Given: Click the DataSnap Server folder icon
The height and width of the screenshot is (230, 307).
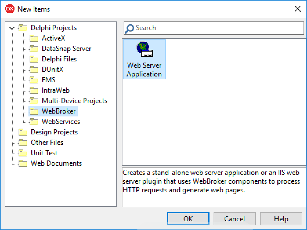Looking at the screenshot, I should pyautogui.click(x=34, y=49).
